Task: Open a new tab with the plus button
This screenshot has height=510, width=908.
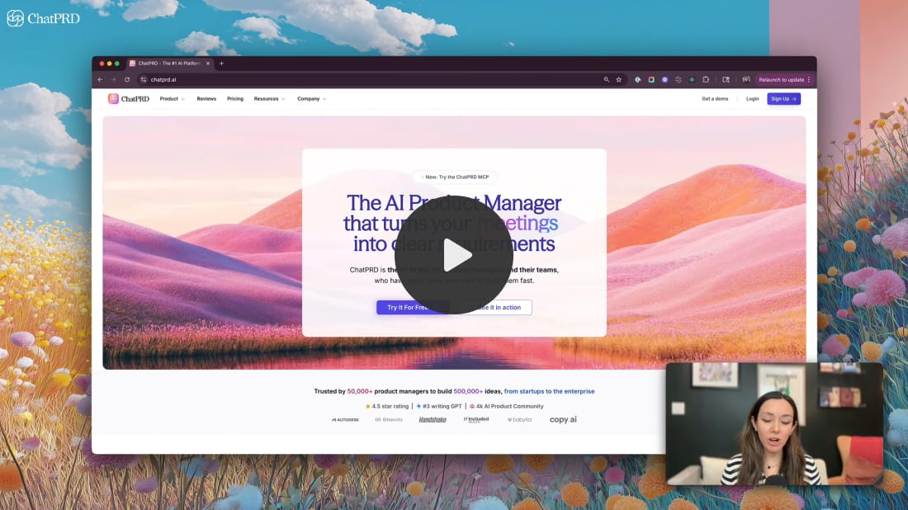Action: 221,63
